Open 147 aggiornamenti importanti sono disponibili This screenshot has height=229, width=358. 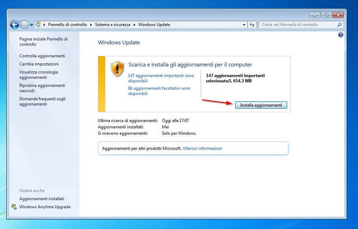[x=161, y=78]
